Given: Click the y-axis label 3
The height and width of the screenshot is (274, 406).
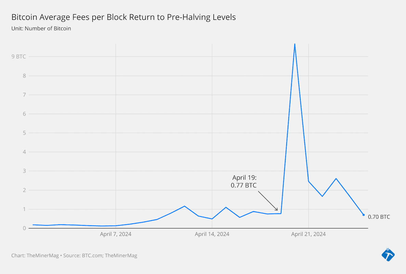Looking at the screenshot, I should click(24, 171).
